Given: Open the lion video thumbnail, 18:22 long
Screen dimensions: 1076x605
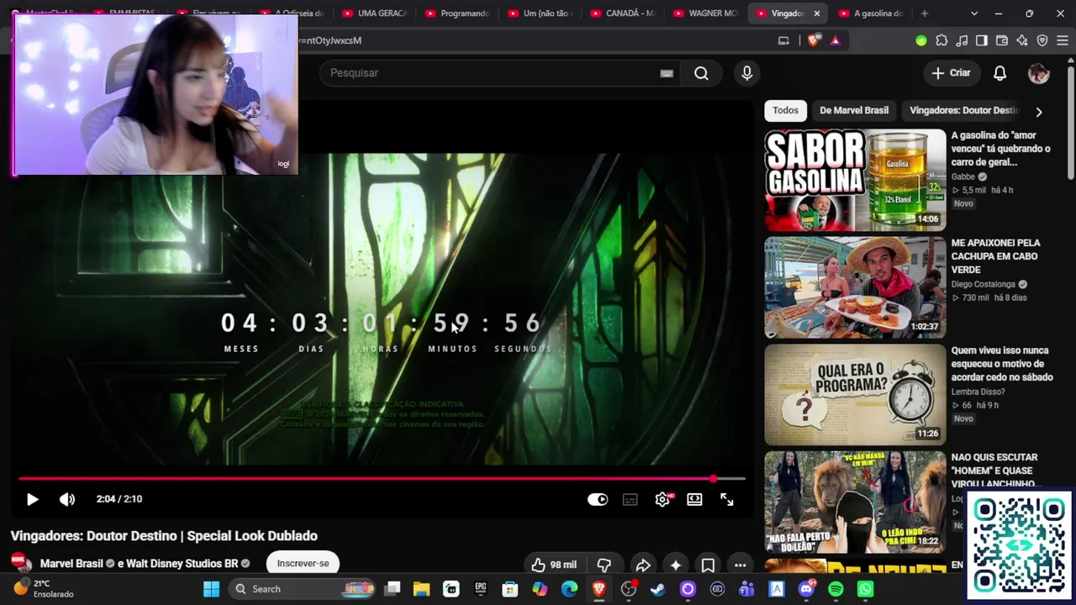Looking at the screenshot, I should (x=855, y=502).
